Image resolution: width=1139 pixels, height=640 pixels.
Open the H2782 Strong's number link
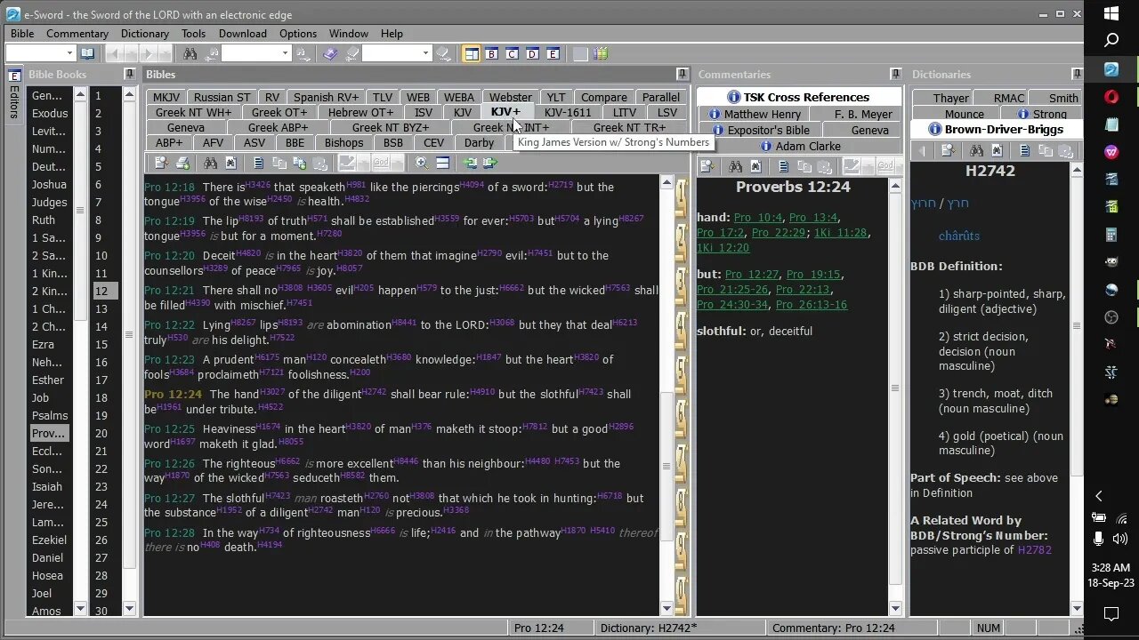coord(1035,549)
